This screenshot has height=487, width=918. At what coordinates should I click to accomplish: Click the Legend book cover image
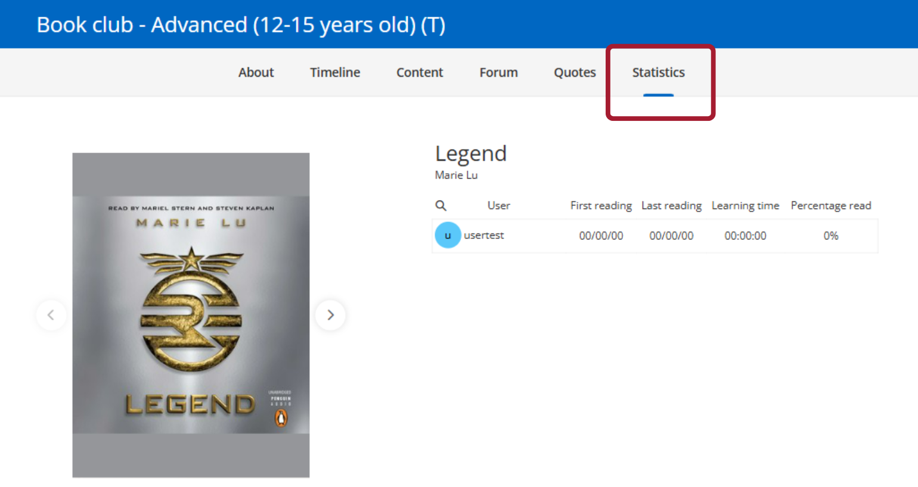(x=191, y=315)
